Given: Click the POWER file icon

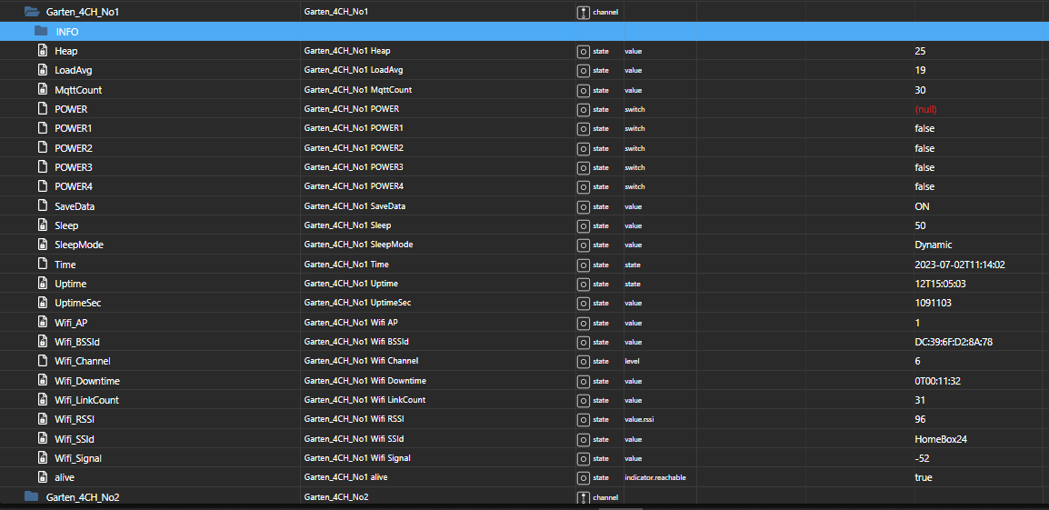Looking at the screenshot, I should pos(42,109).
